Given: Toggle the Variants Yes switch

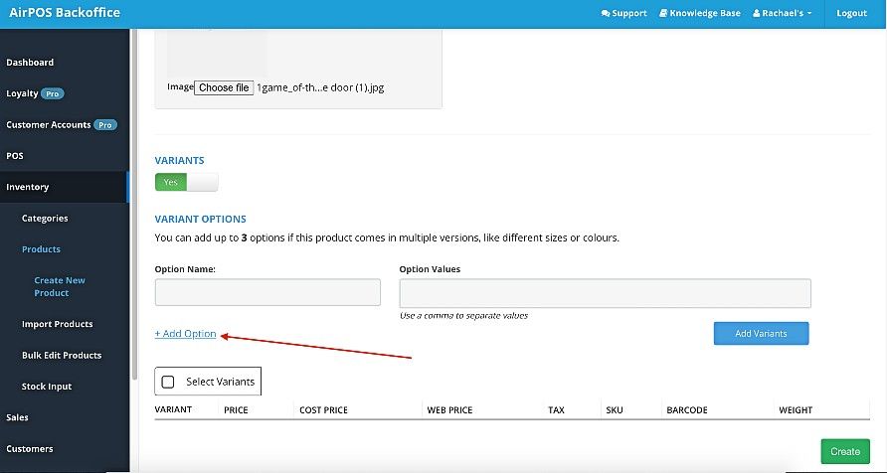Looking at the screenshot, I should pyautogui.click(x=186, y=182).
